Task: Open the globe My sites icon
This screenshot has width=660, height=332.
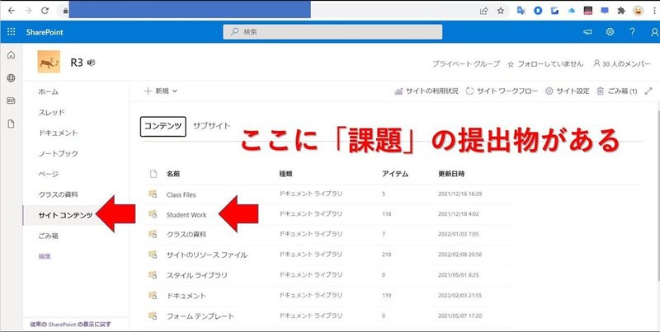Action: click(x=12, y=77)
